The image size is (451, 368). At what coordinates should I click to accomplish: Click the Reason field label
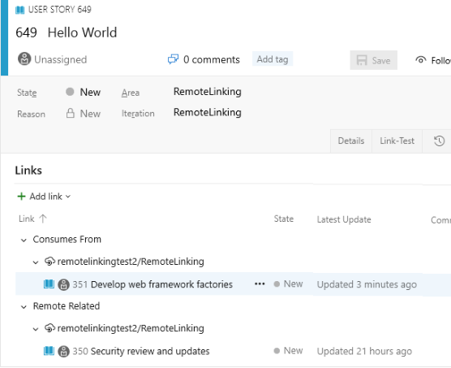31,114
